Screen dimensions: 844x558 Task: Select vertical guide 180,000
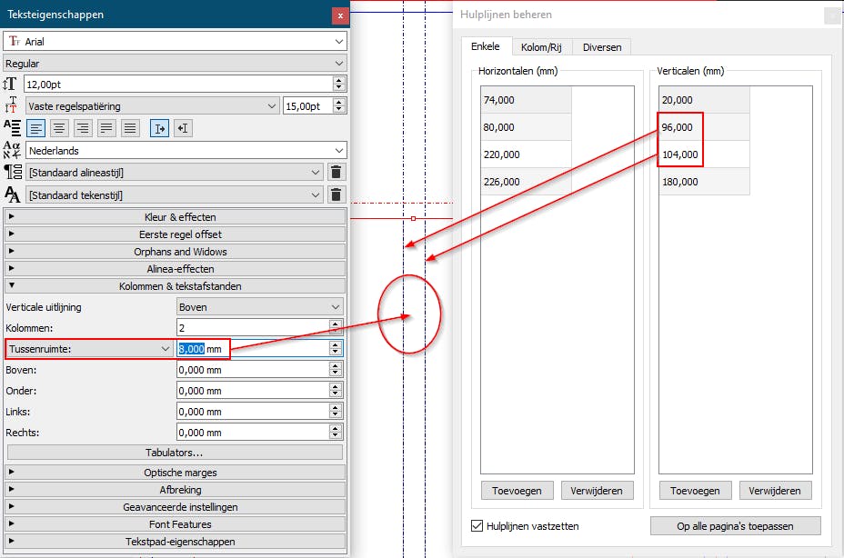click(x=704, y=182)
